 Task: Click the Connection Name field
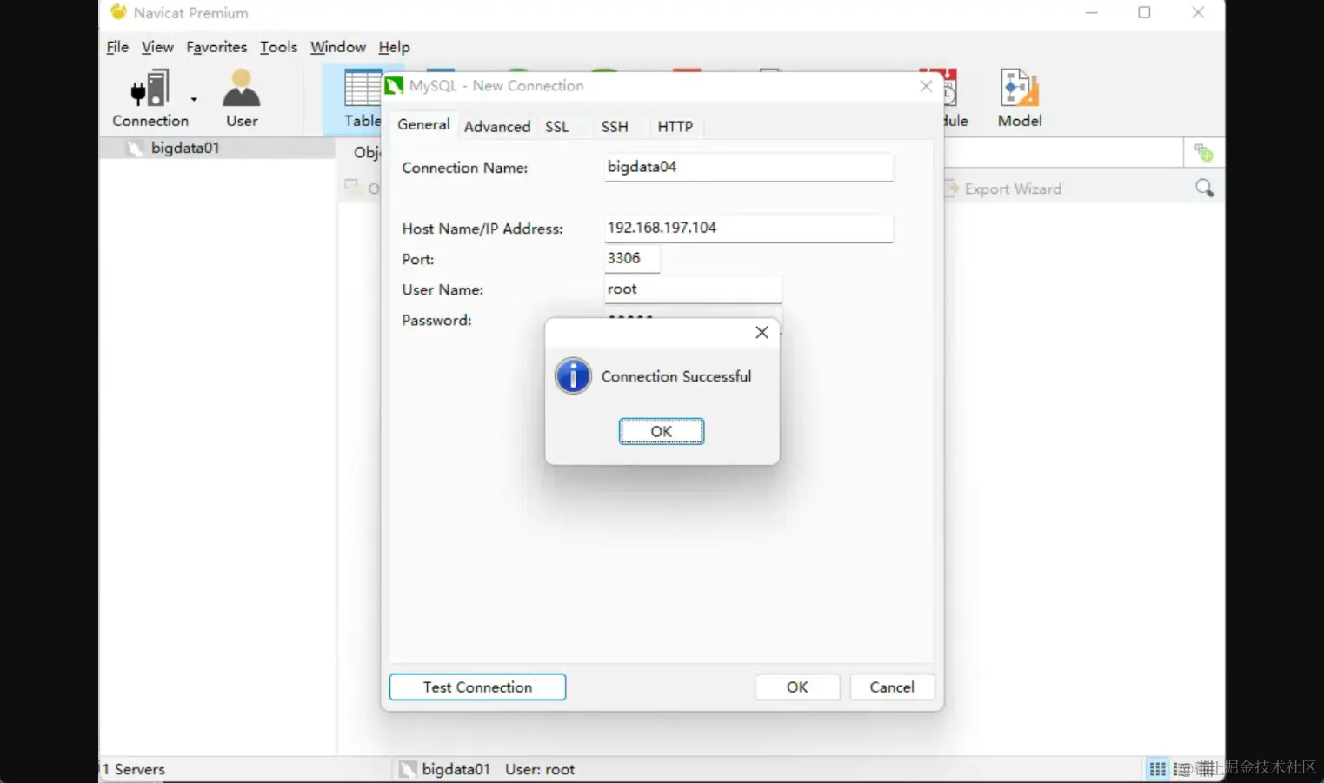[x=748, y=167]
